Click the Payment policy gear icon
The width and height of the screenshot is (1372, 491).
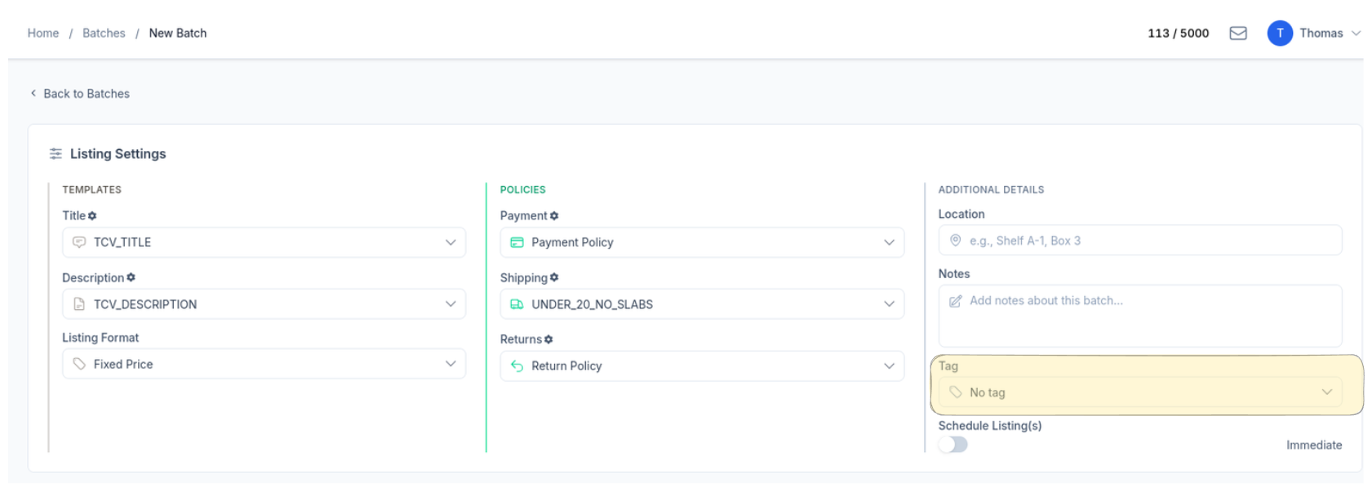[554, 215]
